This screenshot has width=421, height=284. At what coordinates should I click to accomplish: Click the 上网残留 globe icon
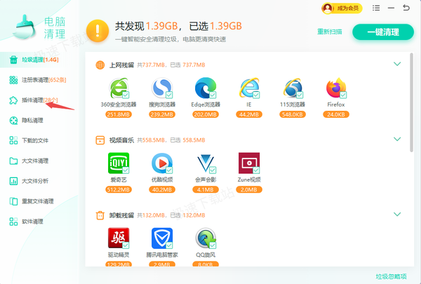[100, 65]
